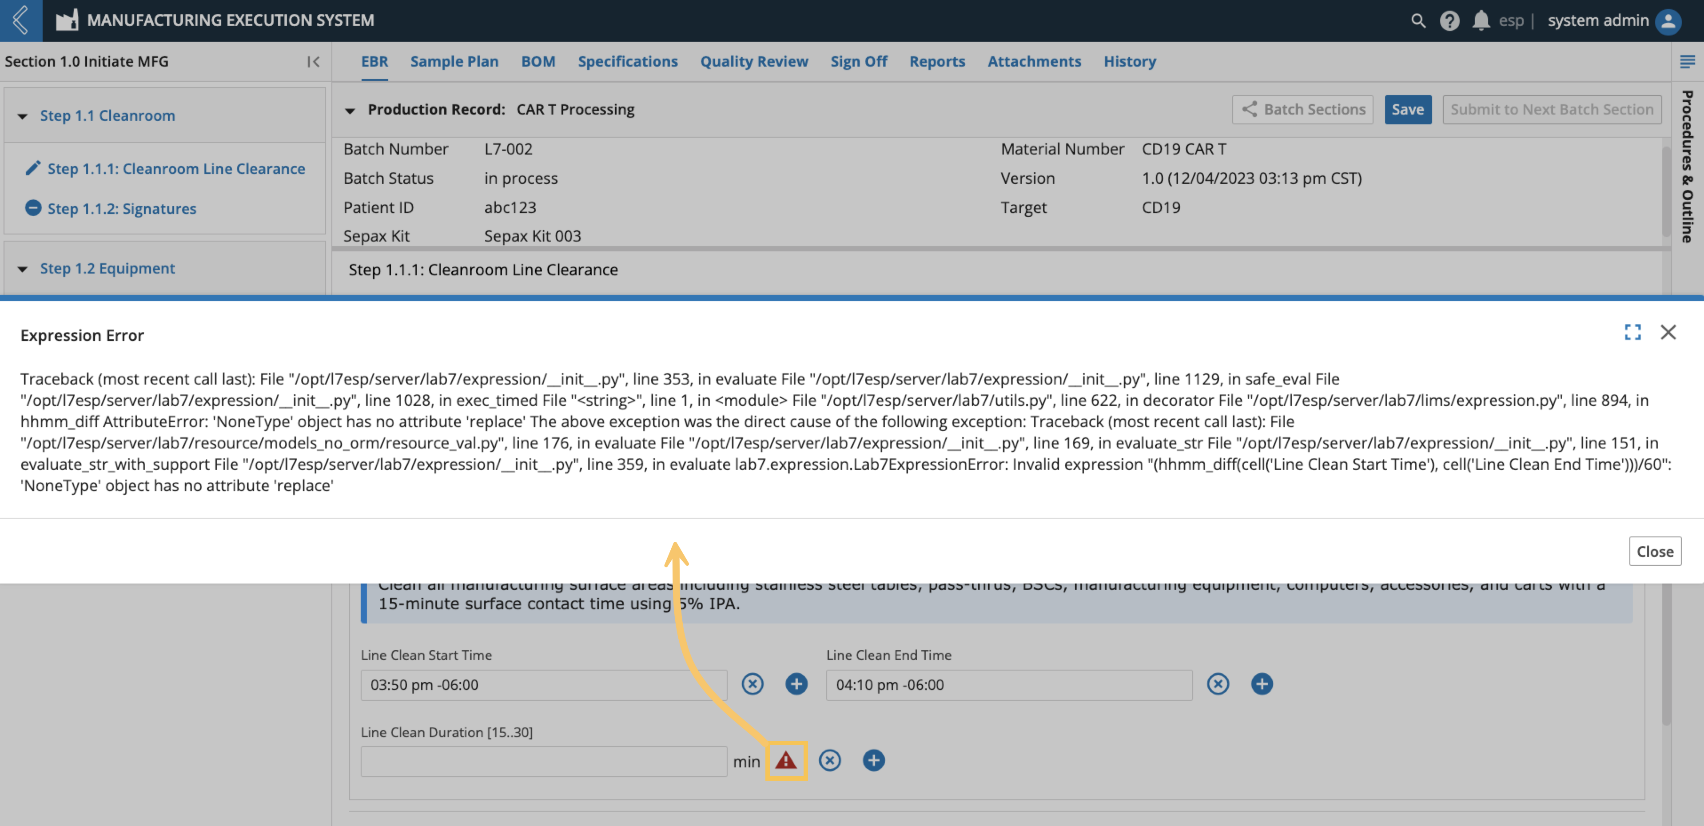Viewport: 1704px width, 826px height.
Task: Collapse the Production Record header triangle
Action: point(350,111)
